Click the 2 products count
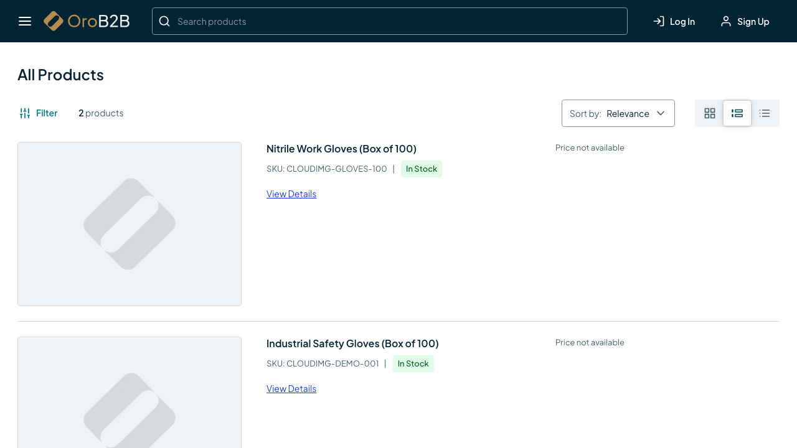The height and width of the screenshot is (448, 797). click(x=101, y=113)
